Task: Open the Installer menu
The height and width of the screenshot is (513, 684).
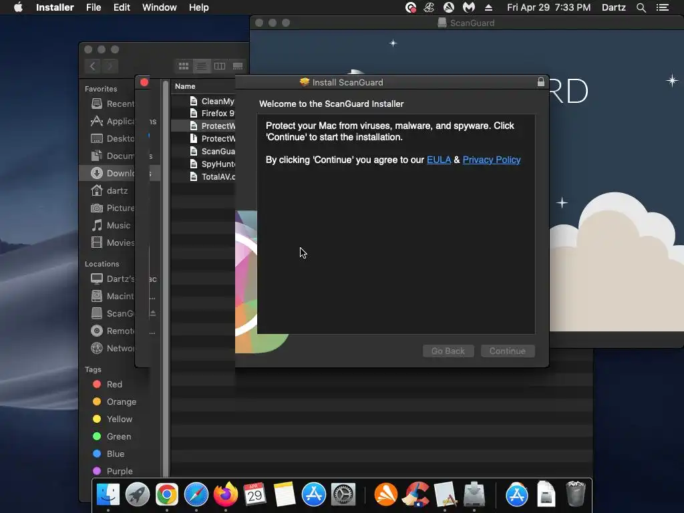Action: click(x=55, y=7)
